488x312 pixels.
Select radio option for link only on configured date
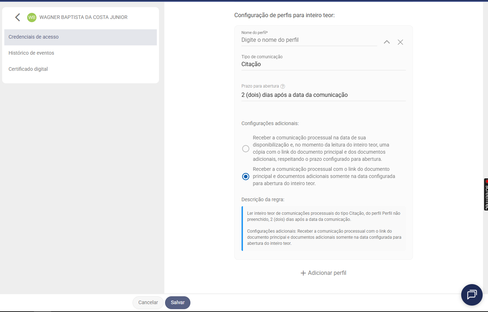click(x=245, y=177)
